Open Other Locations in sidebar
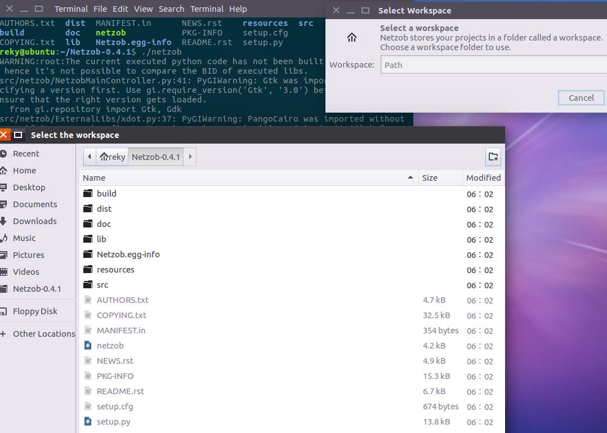Viewport: 607px width, 433px height. tap(43, 333)
